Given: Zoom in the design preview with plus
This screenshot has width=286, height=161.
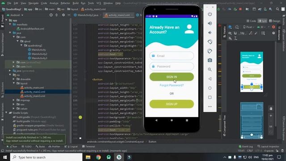Looking at the screenshot, I should click(x=271, y=116).
